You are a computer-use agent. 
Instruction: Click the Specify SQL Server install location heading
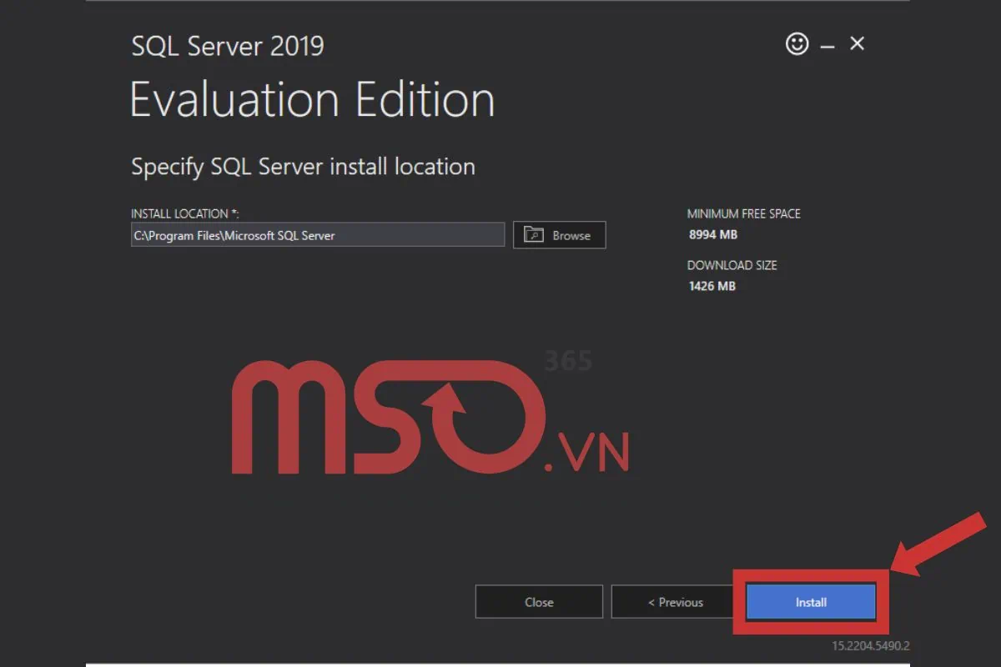(x=302, y=166)
